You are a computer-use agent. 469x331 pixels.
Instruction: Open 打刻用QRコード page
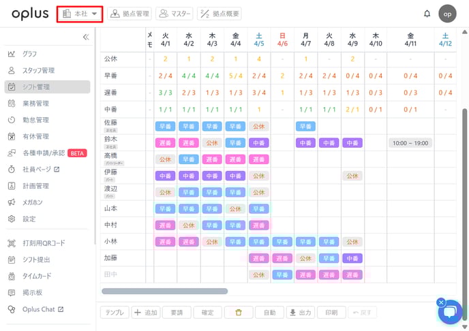pyautogui.click(x=44, y=243)
